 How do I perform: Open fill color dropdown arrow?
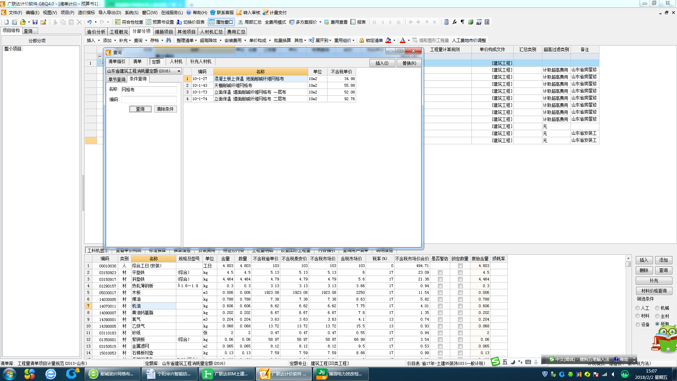[x=394, y=41]
